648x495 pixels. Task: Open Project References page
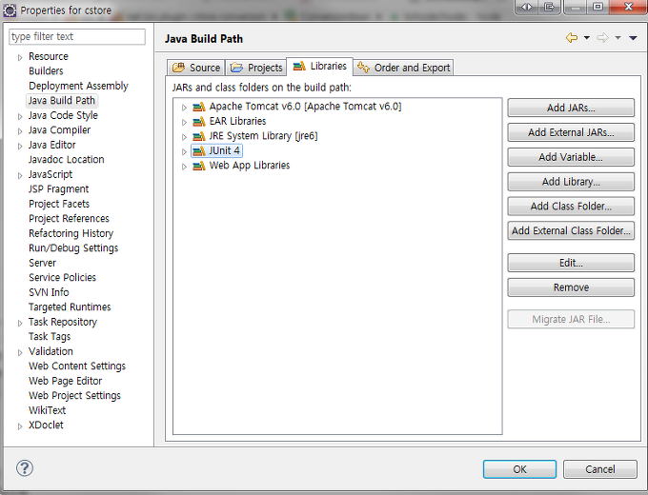[69, 218]
